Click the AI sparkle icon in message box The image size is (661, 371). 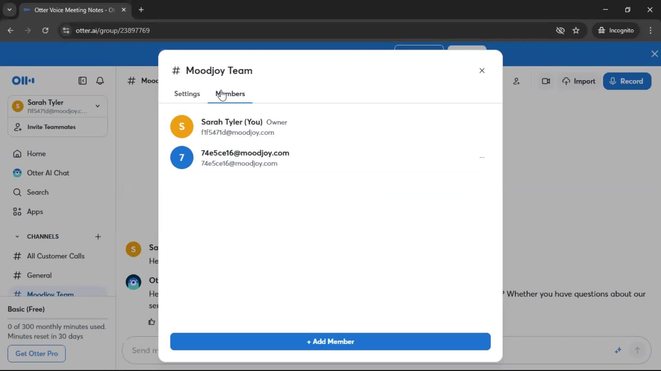pyautogui.click(x=618, y=350)
